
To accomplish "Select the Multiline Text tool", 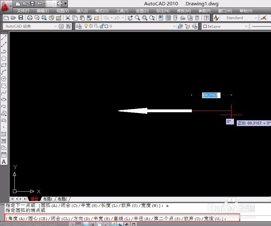I will tap(4, 162).
